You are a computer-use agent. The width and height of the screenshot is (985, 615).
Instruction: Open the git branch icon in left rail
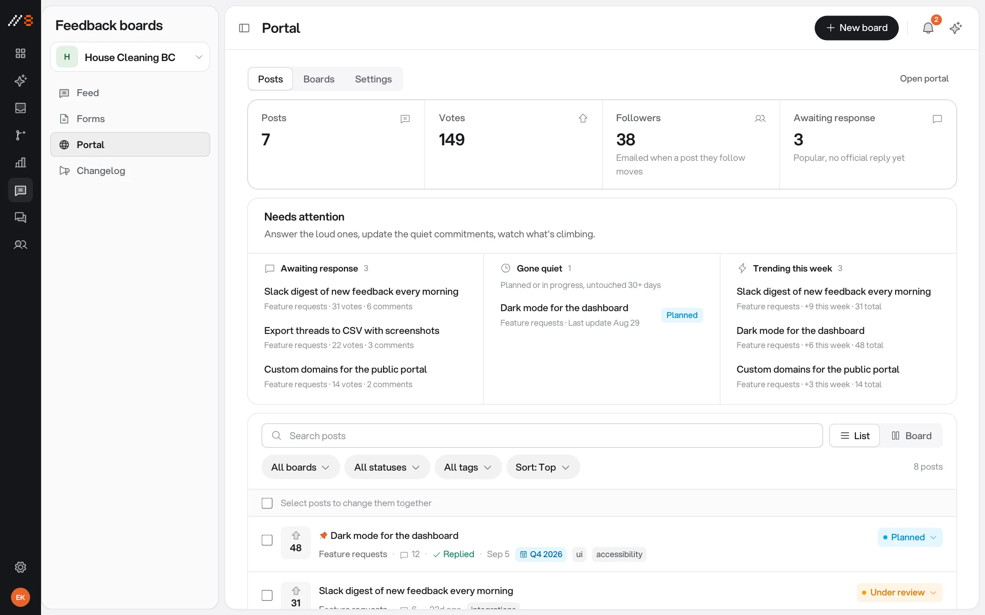coord(21,135)
